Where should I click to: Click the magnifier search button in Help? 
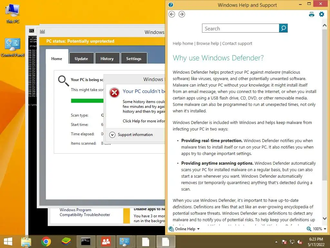click(x=283, y=28)
